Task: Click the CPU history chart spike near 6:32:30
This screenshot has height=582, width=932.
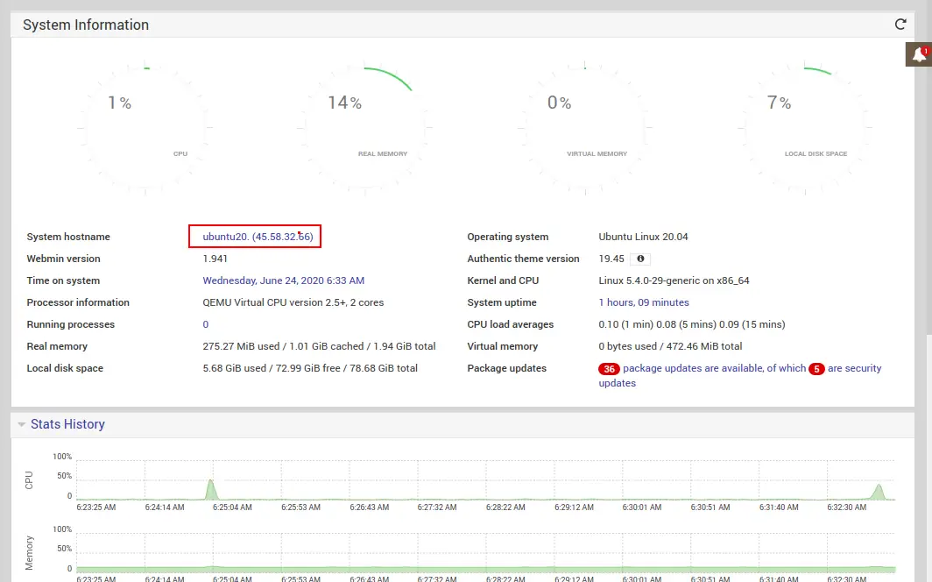Action: pyautogui.click(x=879, y=493)
